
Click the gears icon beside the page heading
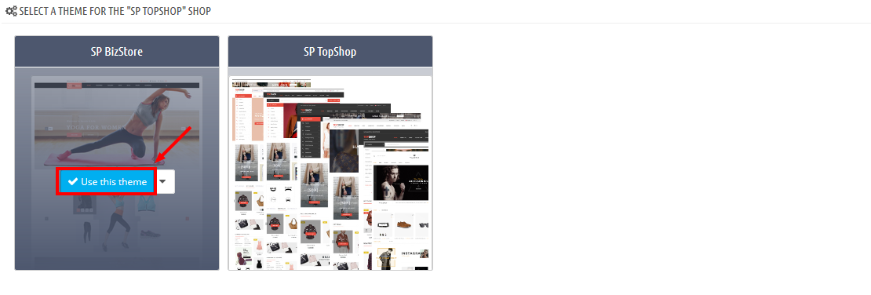(x=10, y=11)
